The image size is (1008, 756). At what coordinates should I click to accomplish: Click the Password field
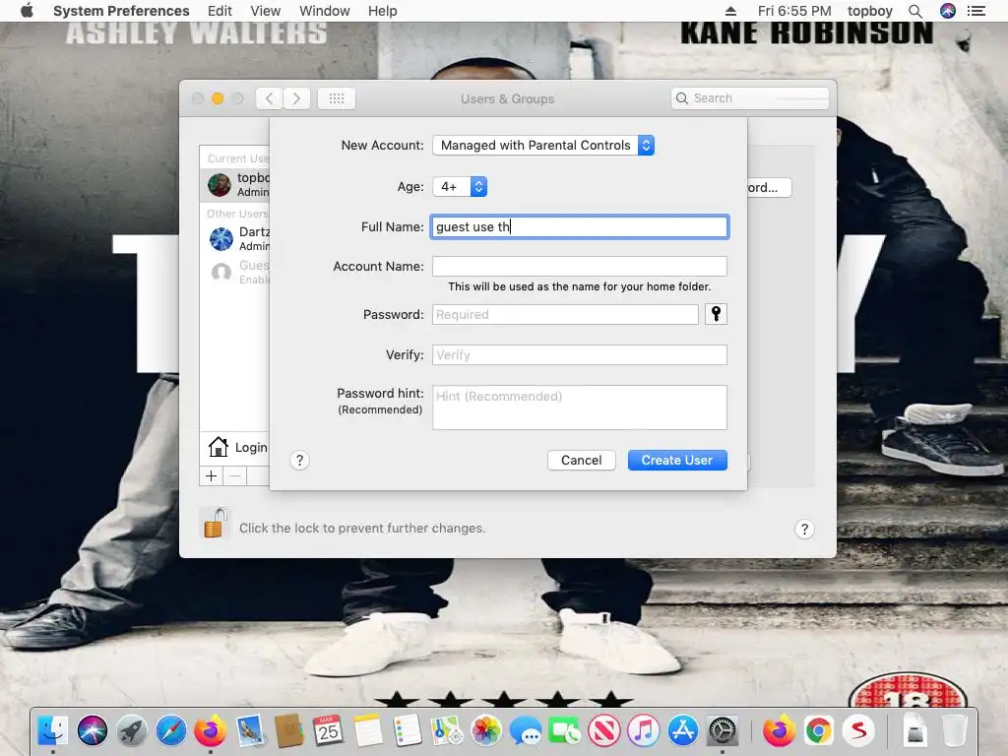pyautogui.click(x=565, y=314)
